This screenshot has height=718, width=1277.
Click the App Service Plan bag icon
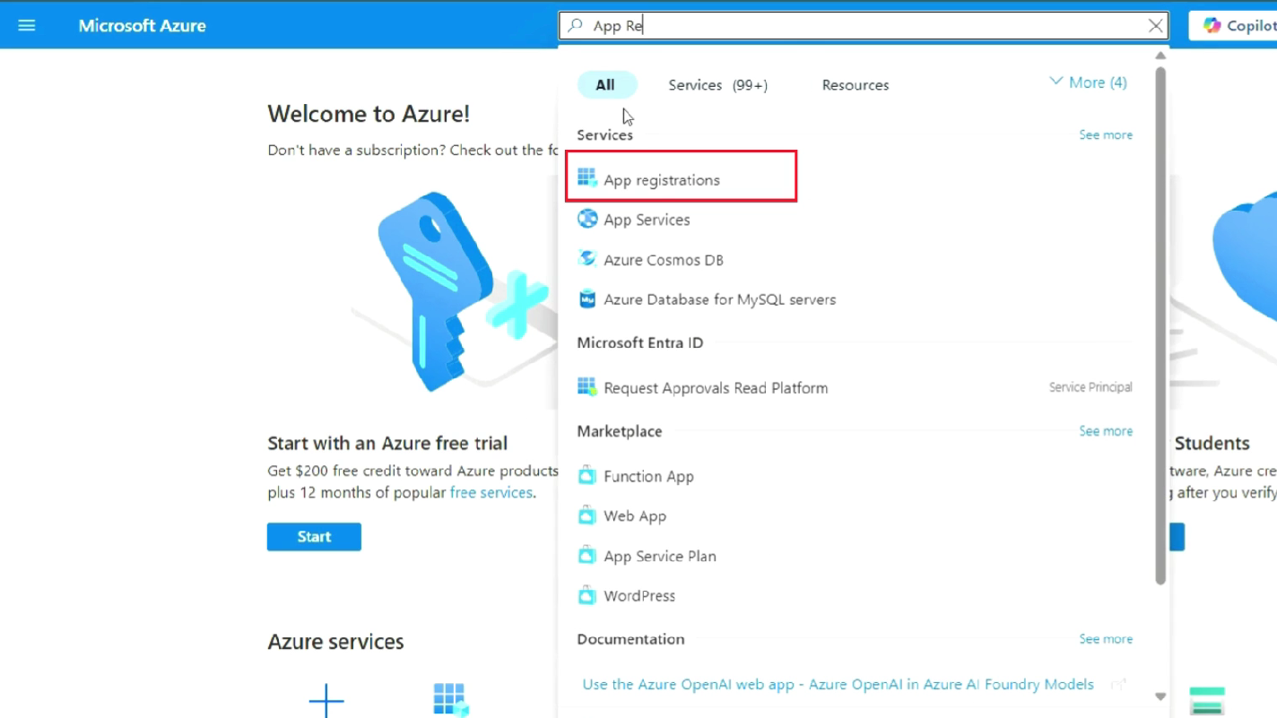[587, 556]
